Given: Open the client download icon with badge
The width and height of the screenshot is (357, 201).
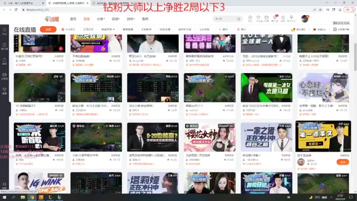Looking at the screenshot, I should (x=275, y=18).
